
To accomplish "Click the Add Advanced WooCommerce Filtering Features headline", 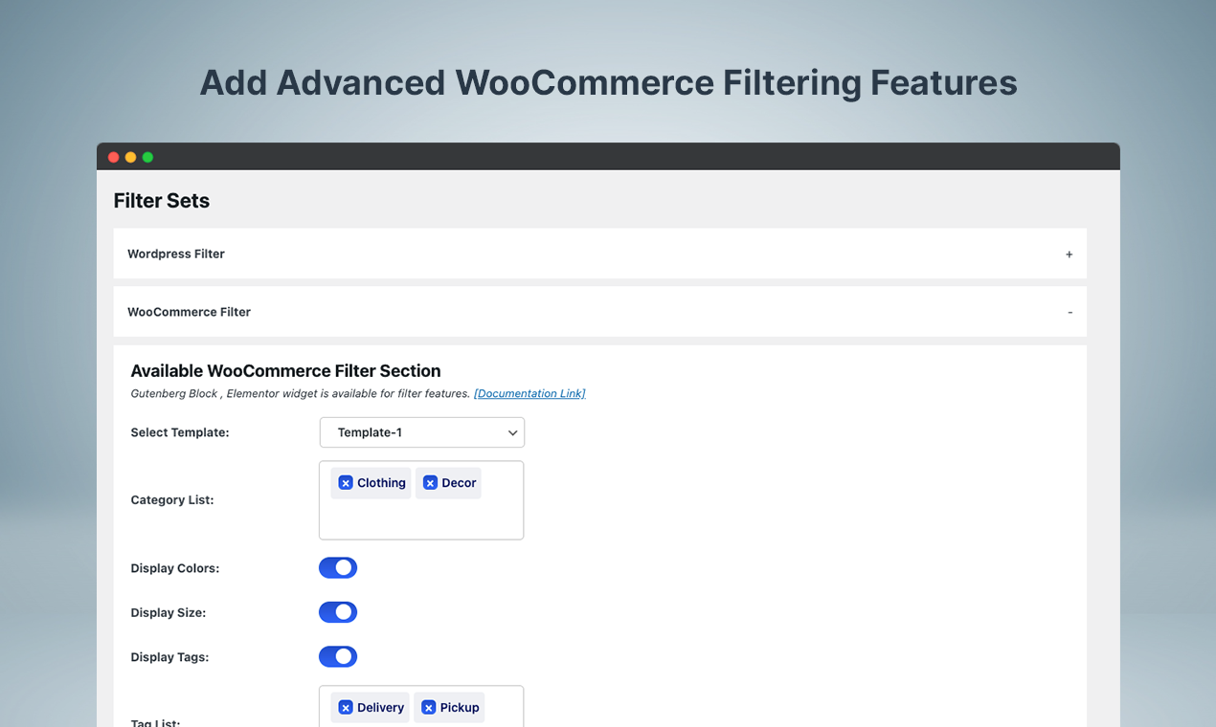I will pyautogui.click(x=608, y=82).
